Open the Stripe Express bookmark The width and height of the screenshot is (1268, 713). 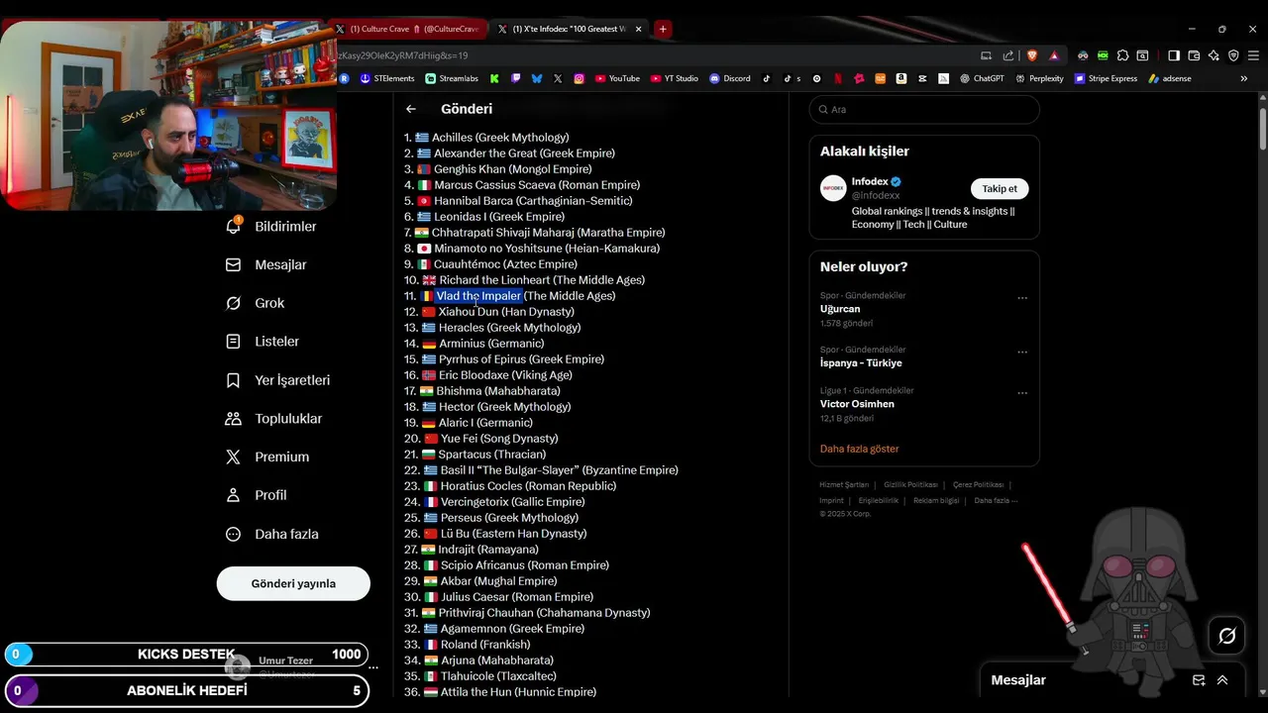pyautogui.click(x=1106, y=78)
